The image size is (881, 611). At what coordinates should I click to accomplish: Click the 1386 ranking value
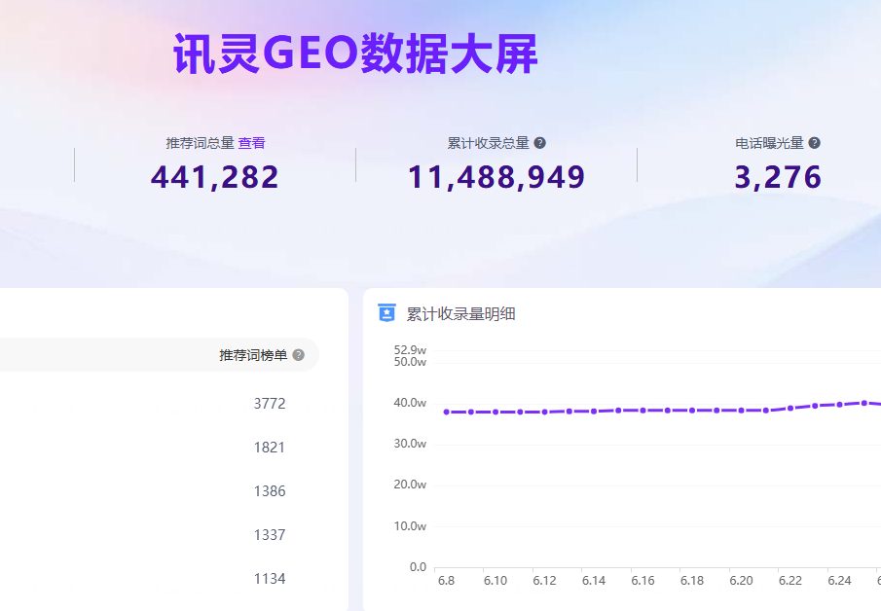[270, 490]
